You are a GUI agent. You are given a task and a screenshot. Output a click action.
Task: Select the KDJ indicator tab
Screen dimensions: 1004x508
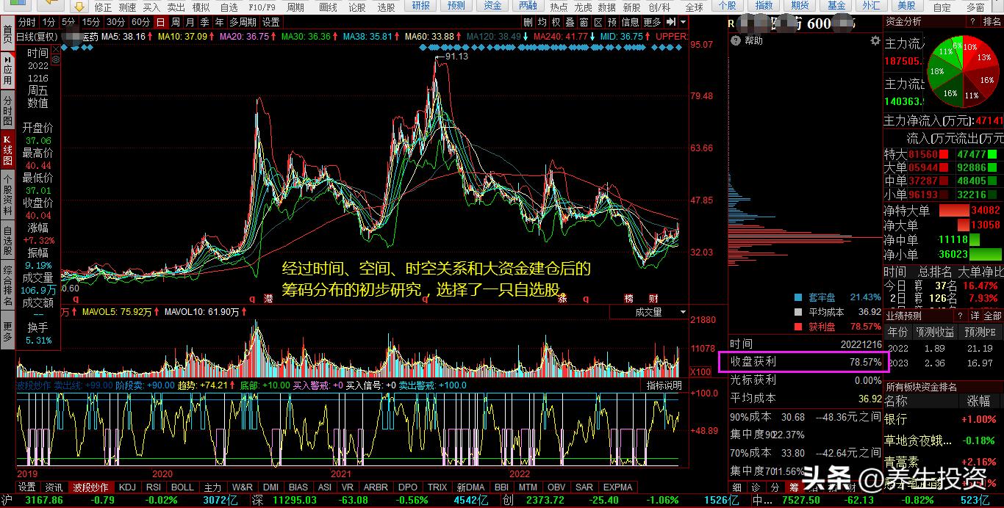(128, 487)
